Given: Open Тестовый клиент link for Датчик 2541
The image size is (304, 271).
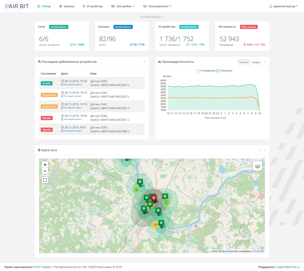Looking at the screenshot, I should coord(72,108).
